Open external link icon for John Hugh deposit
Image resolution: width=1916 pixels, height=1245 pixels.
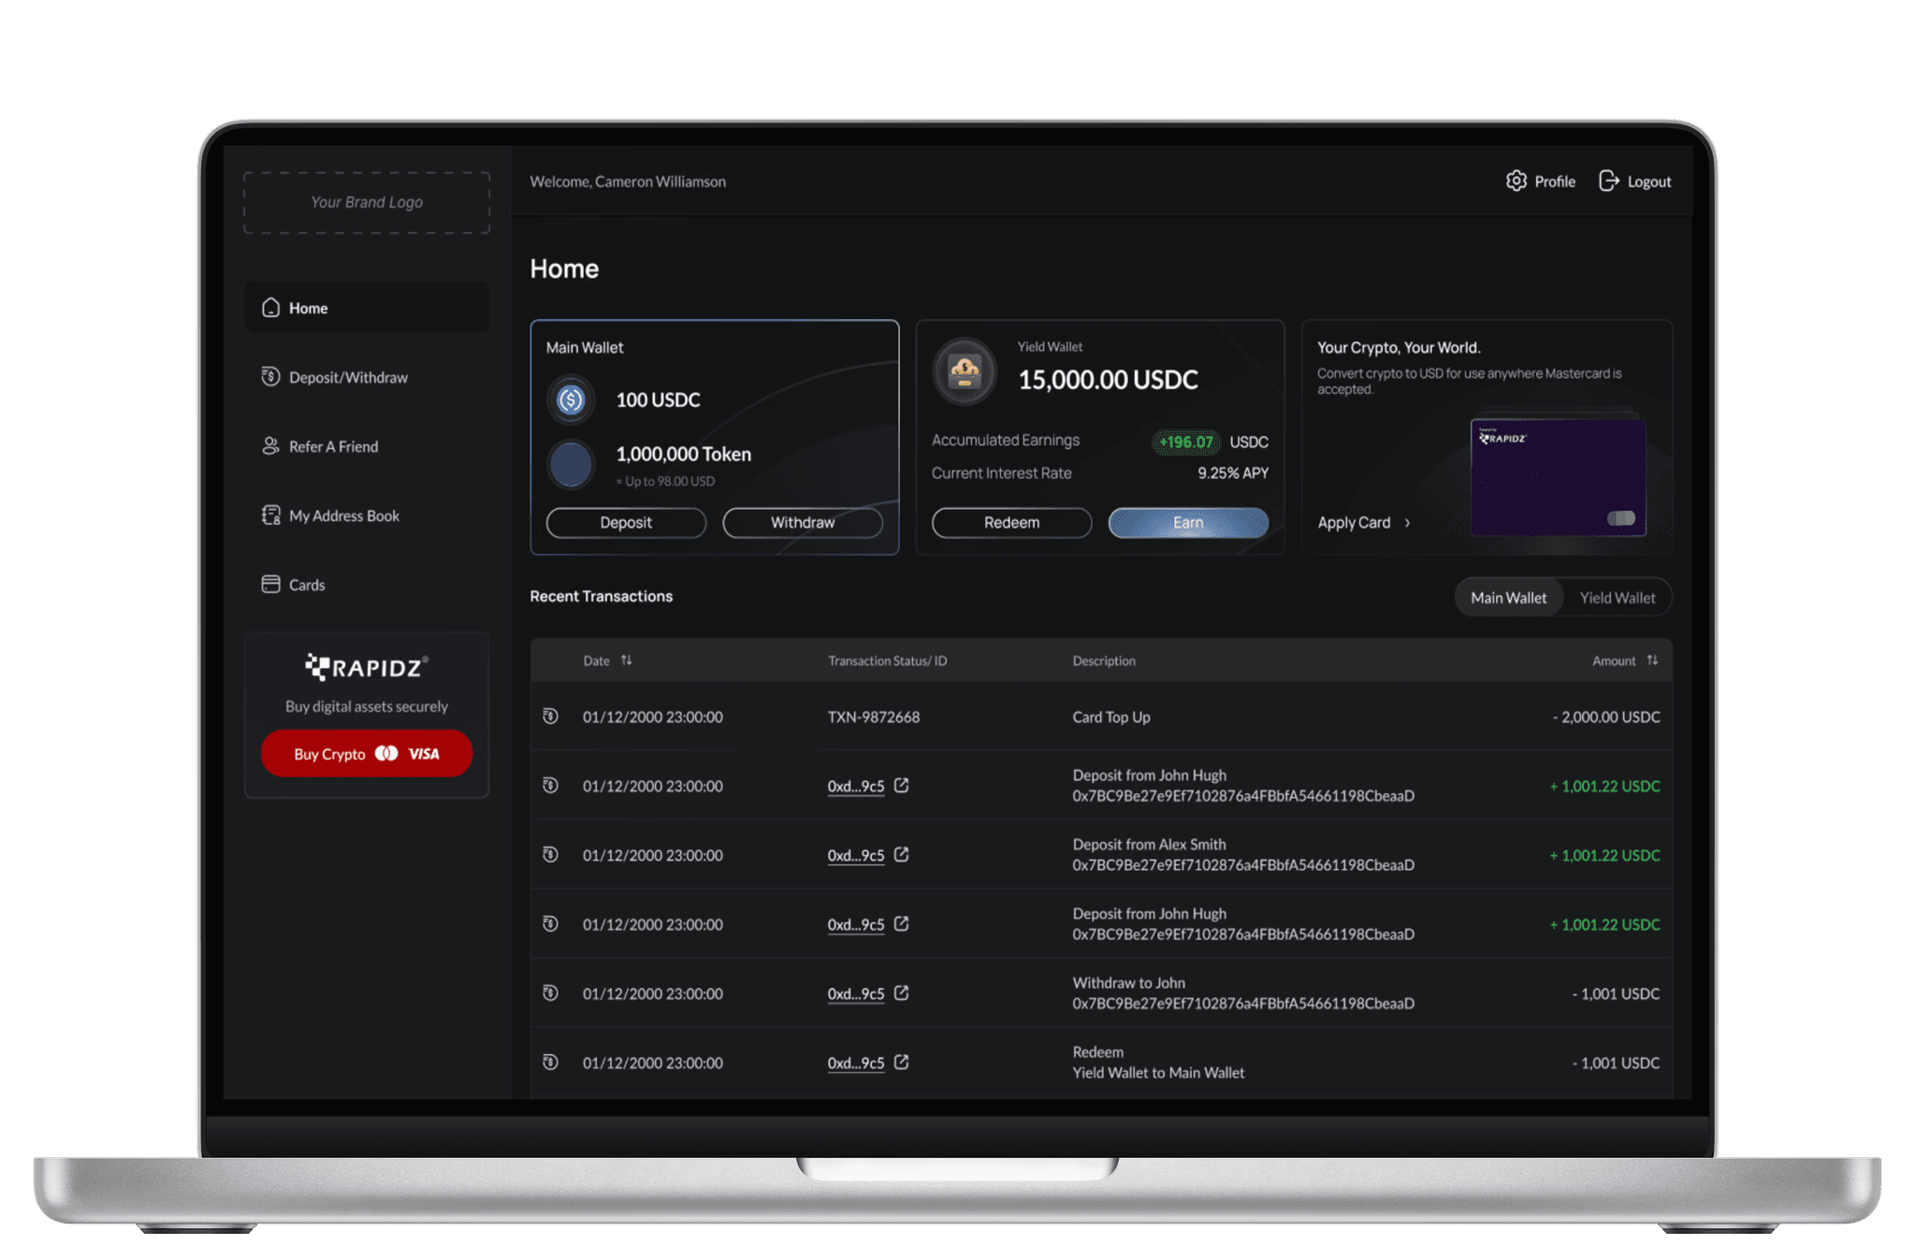tap(901, 786)
